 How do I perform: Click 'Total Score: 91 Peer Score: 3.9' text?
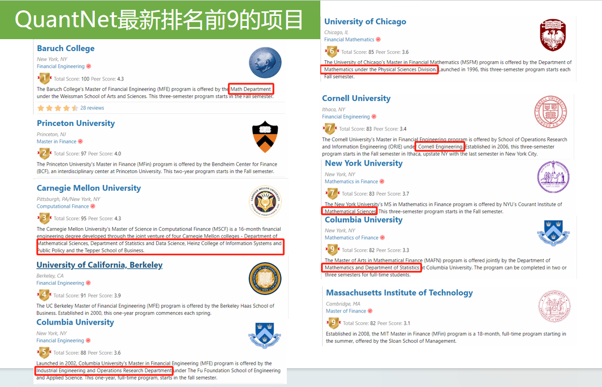(x=87, y=296)
